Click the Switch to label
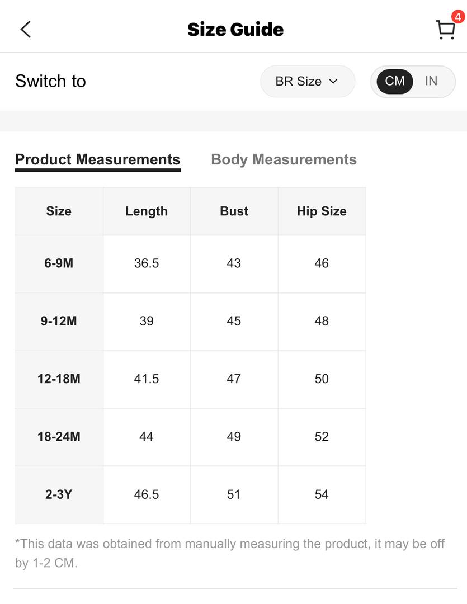 tap(50, 81)
